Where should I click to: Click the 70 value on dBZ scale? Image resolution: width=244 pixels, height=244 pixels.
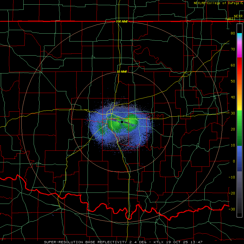(x=233, y=49)
